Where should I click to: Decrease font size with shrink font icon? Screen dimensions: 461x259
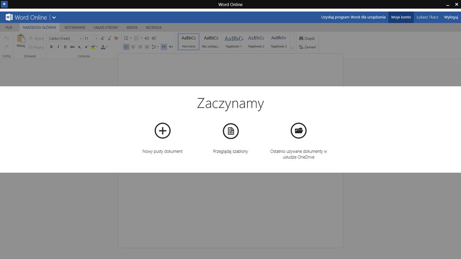109,38
